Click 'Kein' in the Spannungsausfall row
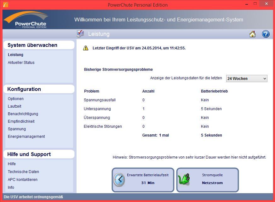The width and height of the screenshot is (275, 202). click(205, 100)
